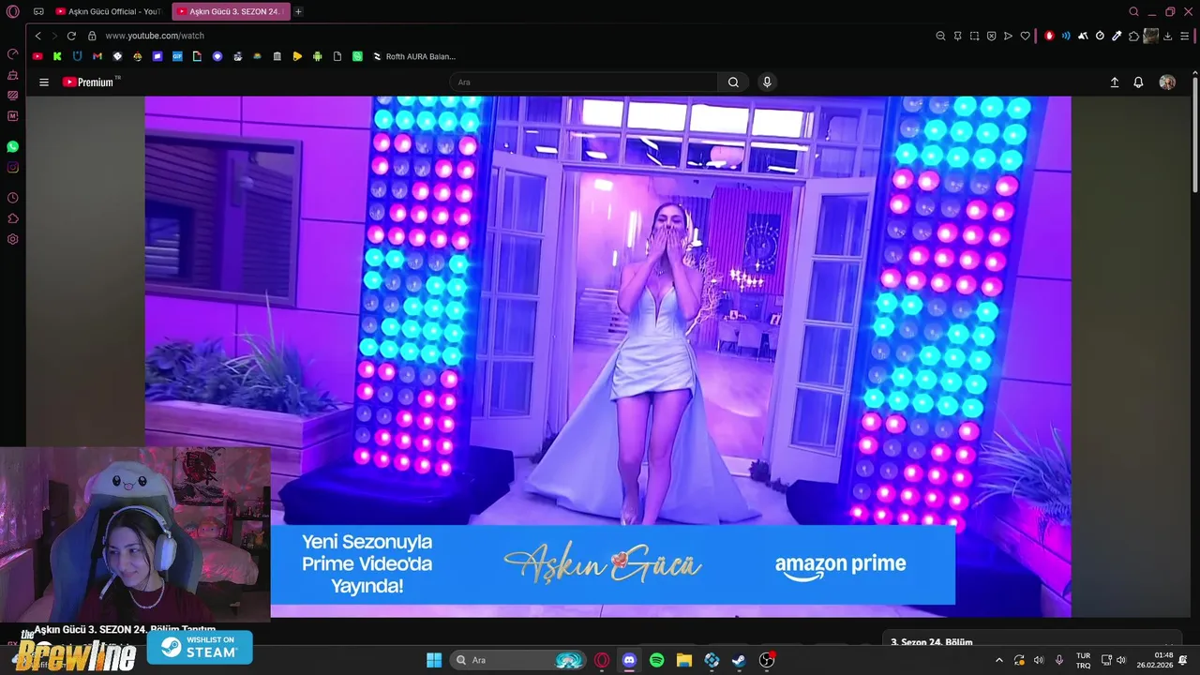
Task: Open the ad blocker shield icon
Action: (991, 36)
